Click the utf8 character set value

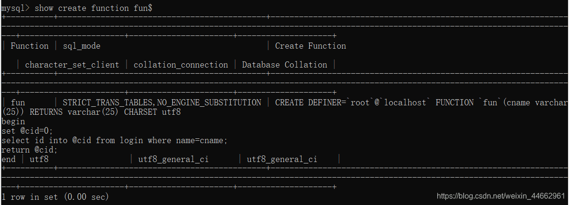[39, 159]
